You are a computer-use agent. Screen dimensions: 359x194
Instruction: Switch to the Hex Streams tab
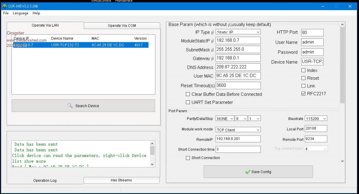(121, 180)
